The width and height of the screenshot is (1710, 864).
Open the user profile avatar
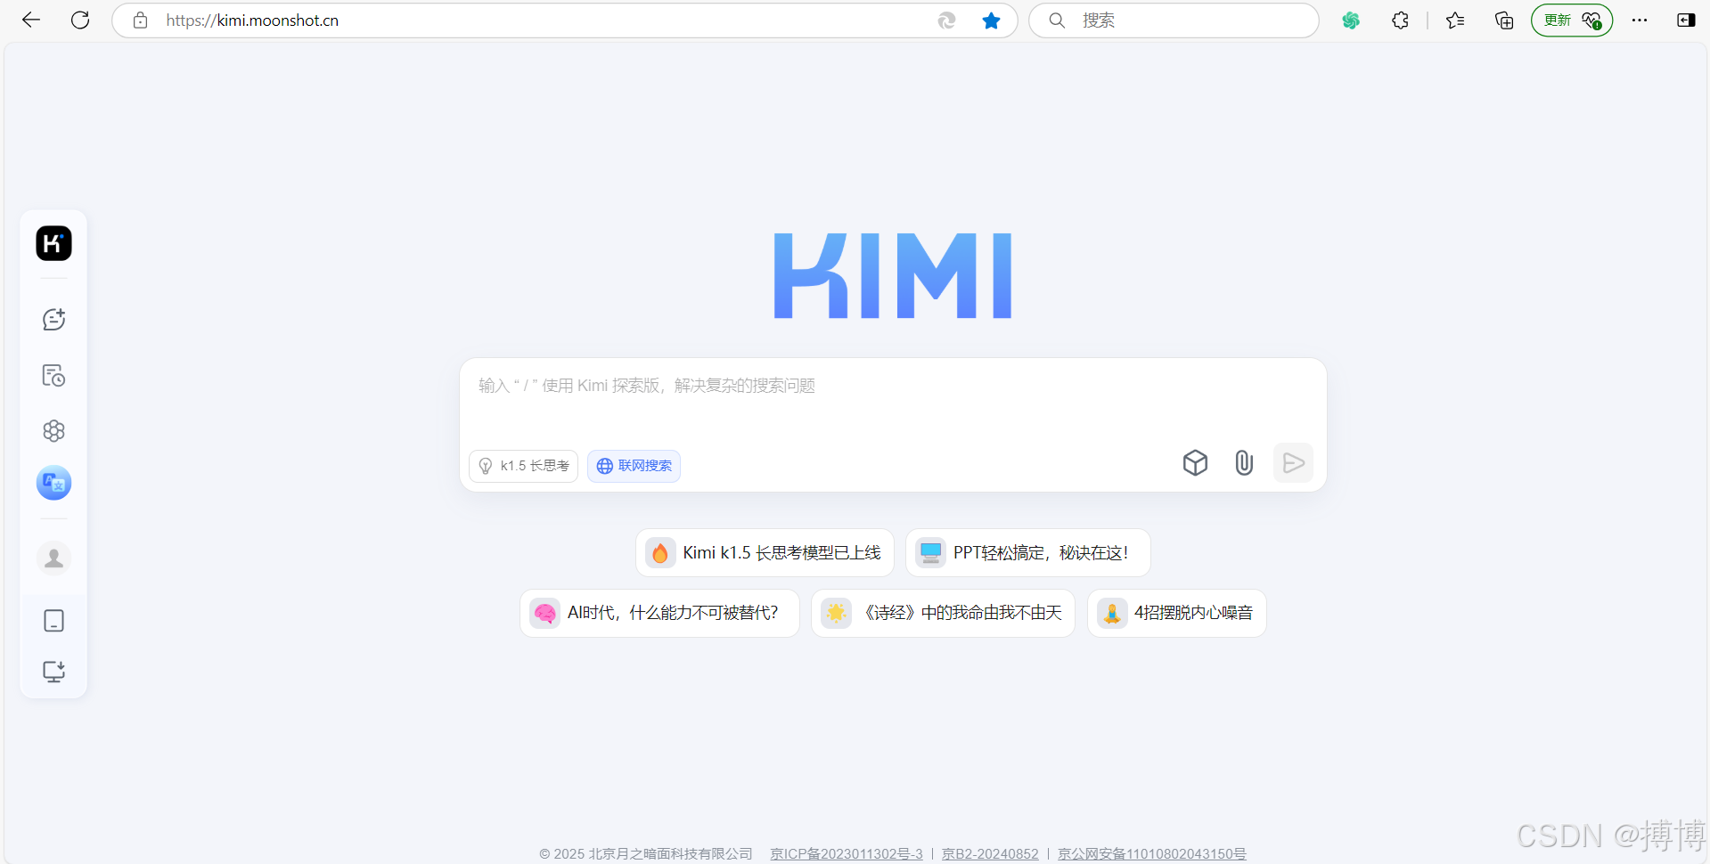53,558
